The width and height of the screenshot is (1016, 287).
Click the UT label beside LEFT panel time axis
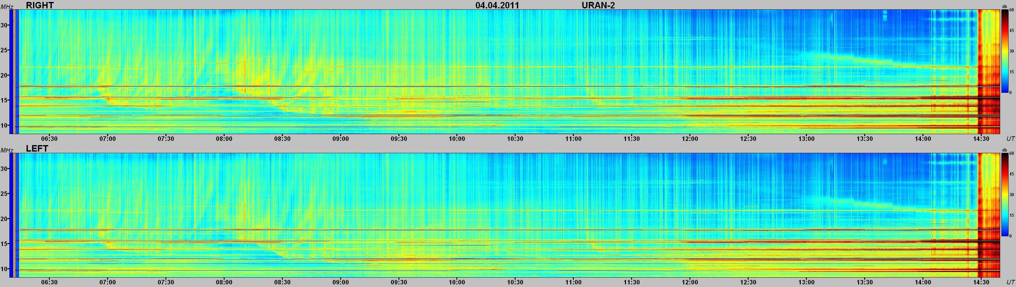pos(1010,282)
